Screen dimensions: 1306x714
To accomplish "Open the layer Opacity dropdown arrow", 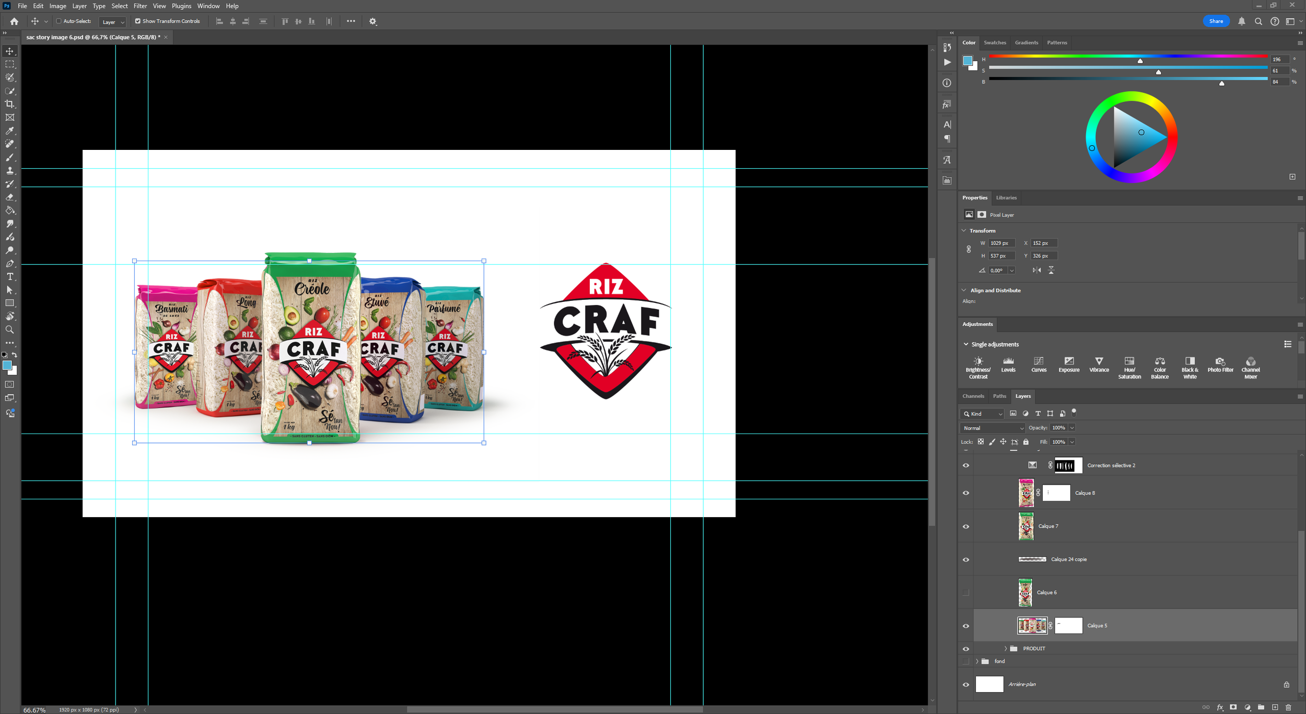I will coord(1072,428).
